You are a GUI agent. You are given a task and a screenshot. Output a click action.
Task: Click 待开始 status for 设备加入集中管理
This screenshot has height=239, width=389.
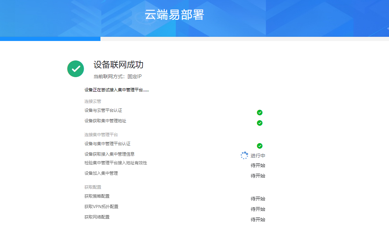click(258, 176)
